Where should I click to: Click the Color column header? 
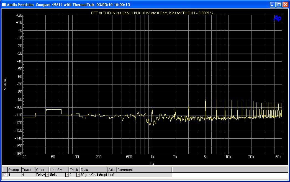point(42,170)
